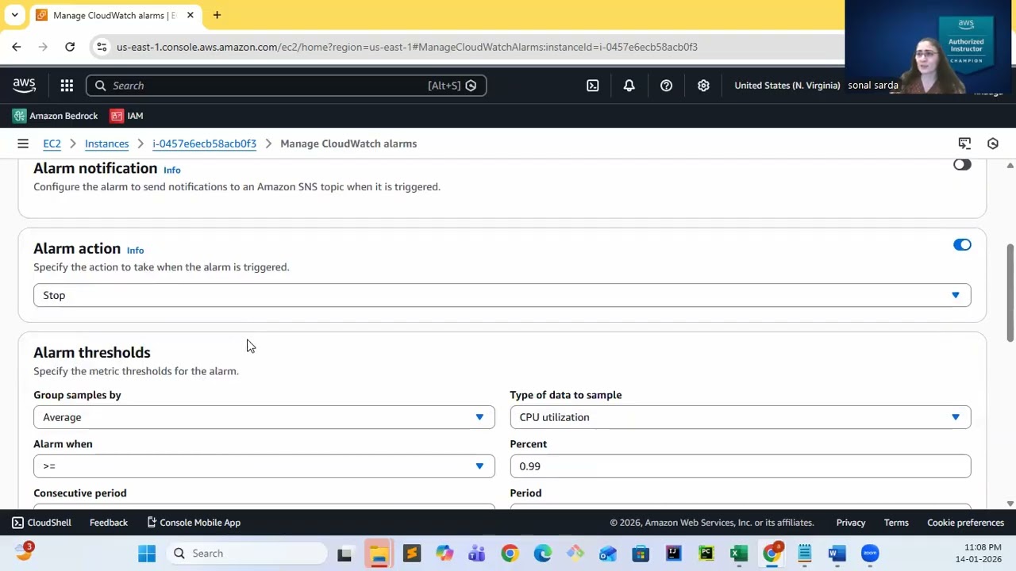1016x571 pixels.
Task: Open the help question mark menu
Action: tap(666, 86)
